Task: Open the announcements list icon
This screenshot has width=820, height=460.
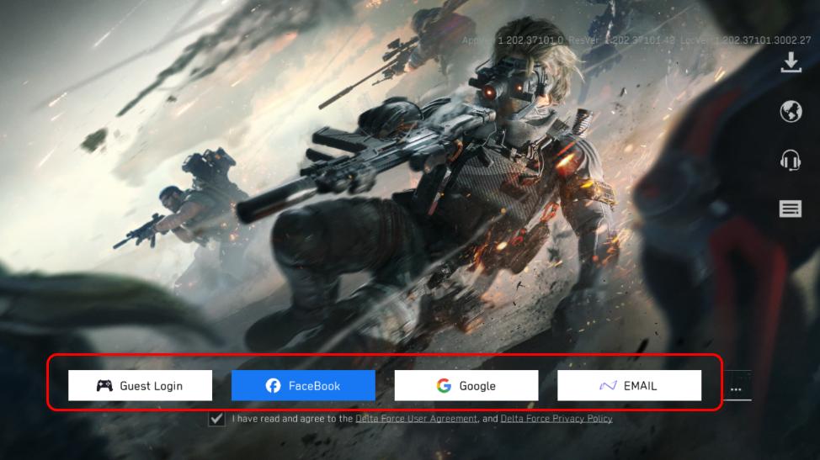Action: pyautogui.click(x=791, y=209)
